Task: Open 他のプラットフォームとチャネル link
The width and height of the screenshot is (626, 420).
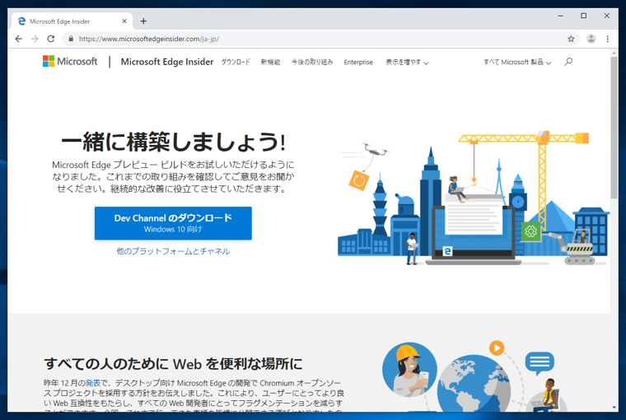Action: [173, 251]
